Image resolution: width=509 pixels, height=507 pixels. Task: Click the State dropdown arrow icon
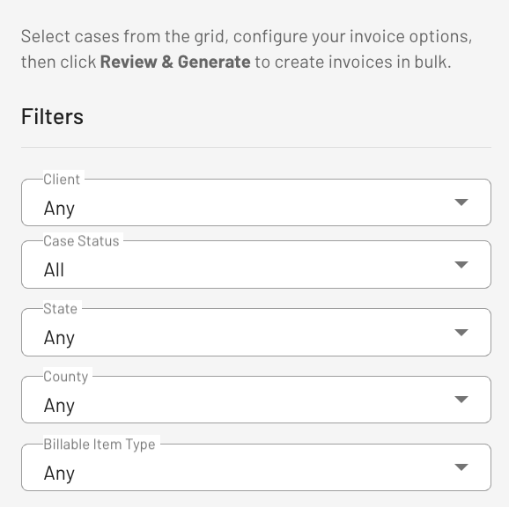461,332
